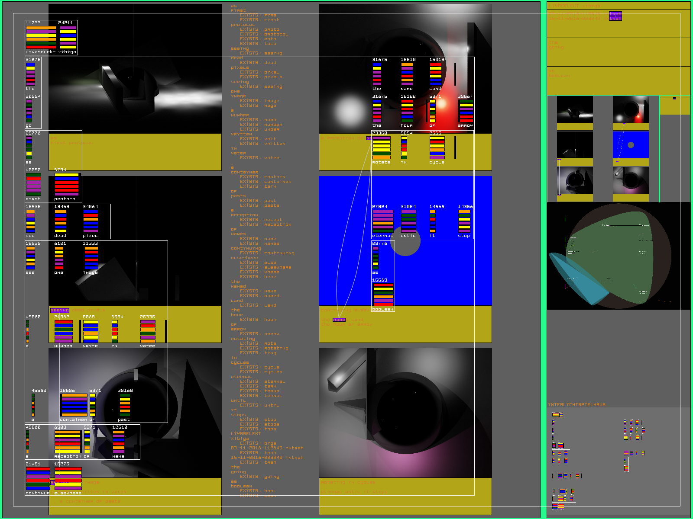Click the highlighted 'seeing' tag in yellow strip
Viewport: 693px width, 519px height.
(60, 310)
